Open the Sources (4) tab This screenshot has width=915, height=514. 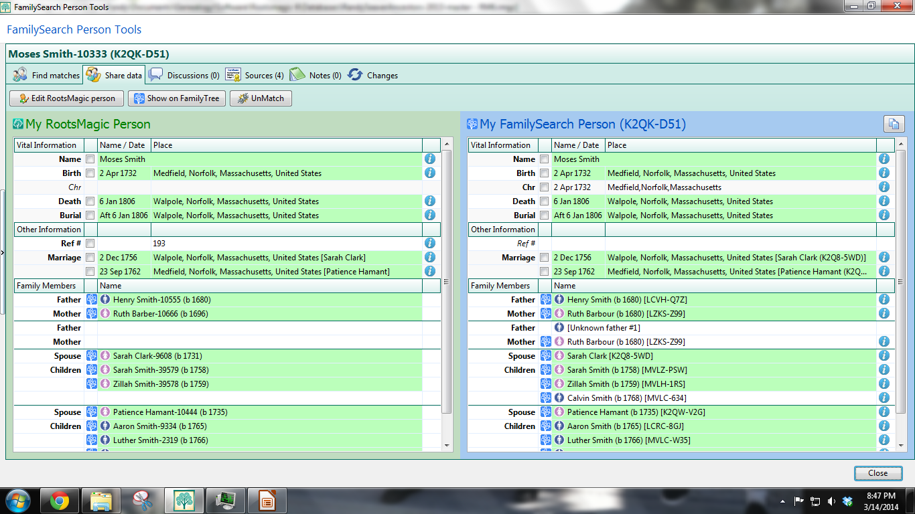click(x=255, y=75)
